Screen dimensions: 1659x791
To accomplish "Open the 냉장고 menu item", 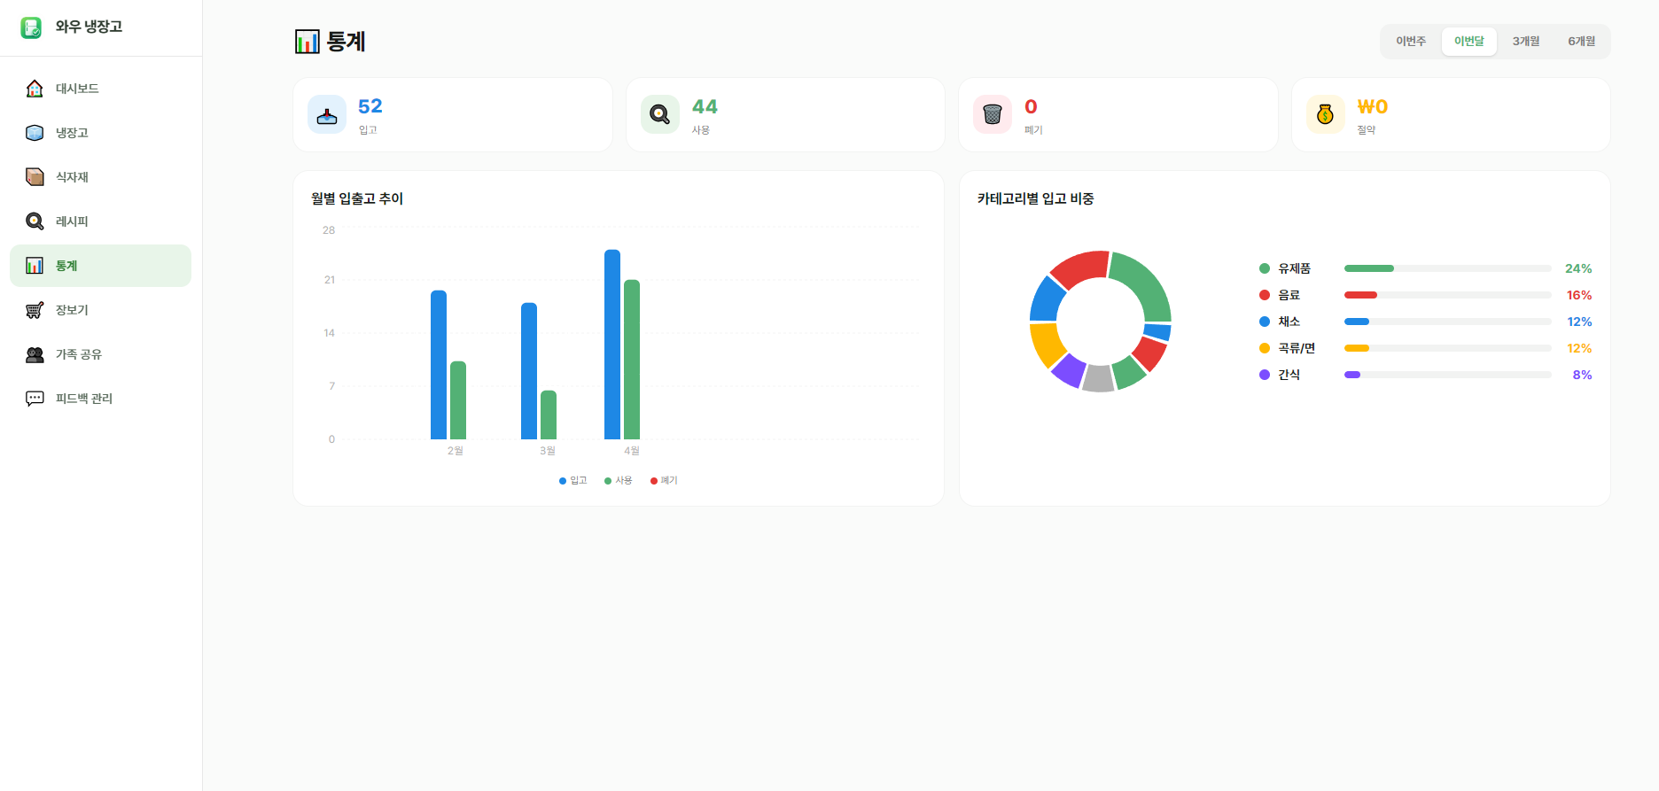I will [x=101, y=133].
